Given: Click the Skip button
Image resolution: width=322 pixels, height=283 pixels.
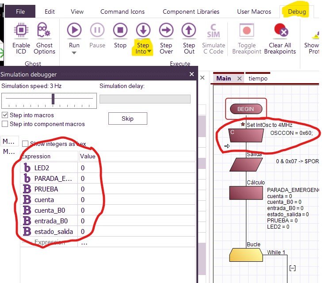Looking at the screenshot, I should click(128, 119).
